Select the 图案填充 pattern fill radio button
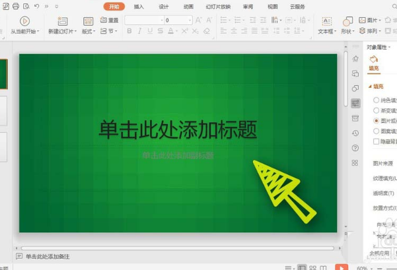397x270 pixels. tap(377, 131)
